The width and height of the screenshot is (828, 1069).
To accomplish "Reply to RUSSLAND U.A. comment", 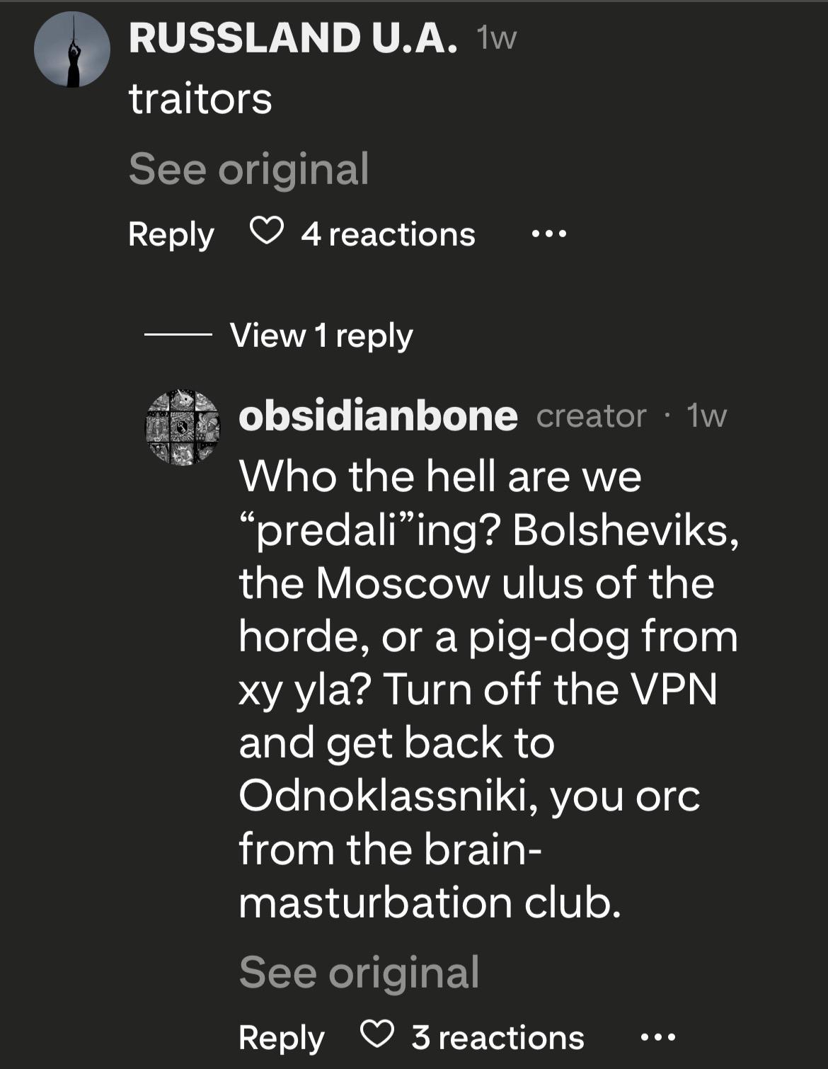I will click(171, 234).
